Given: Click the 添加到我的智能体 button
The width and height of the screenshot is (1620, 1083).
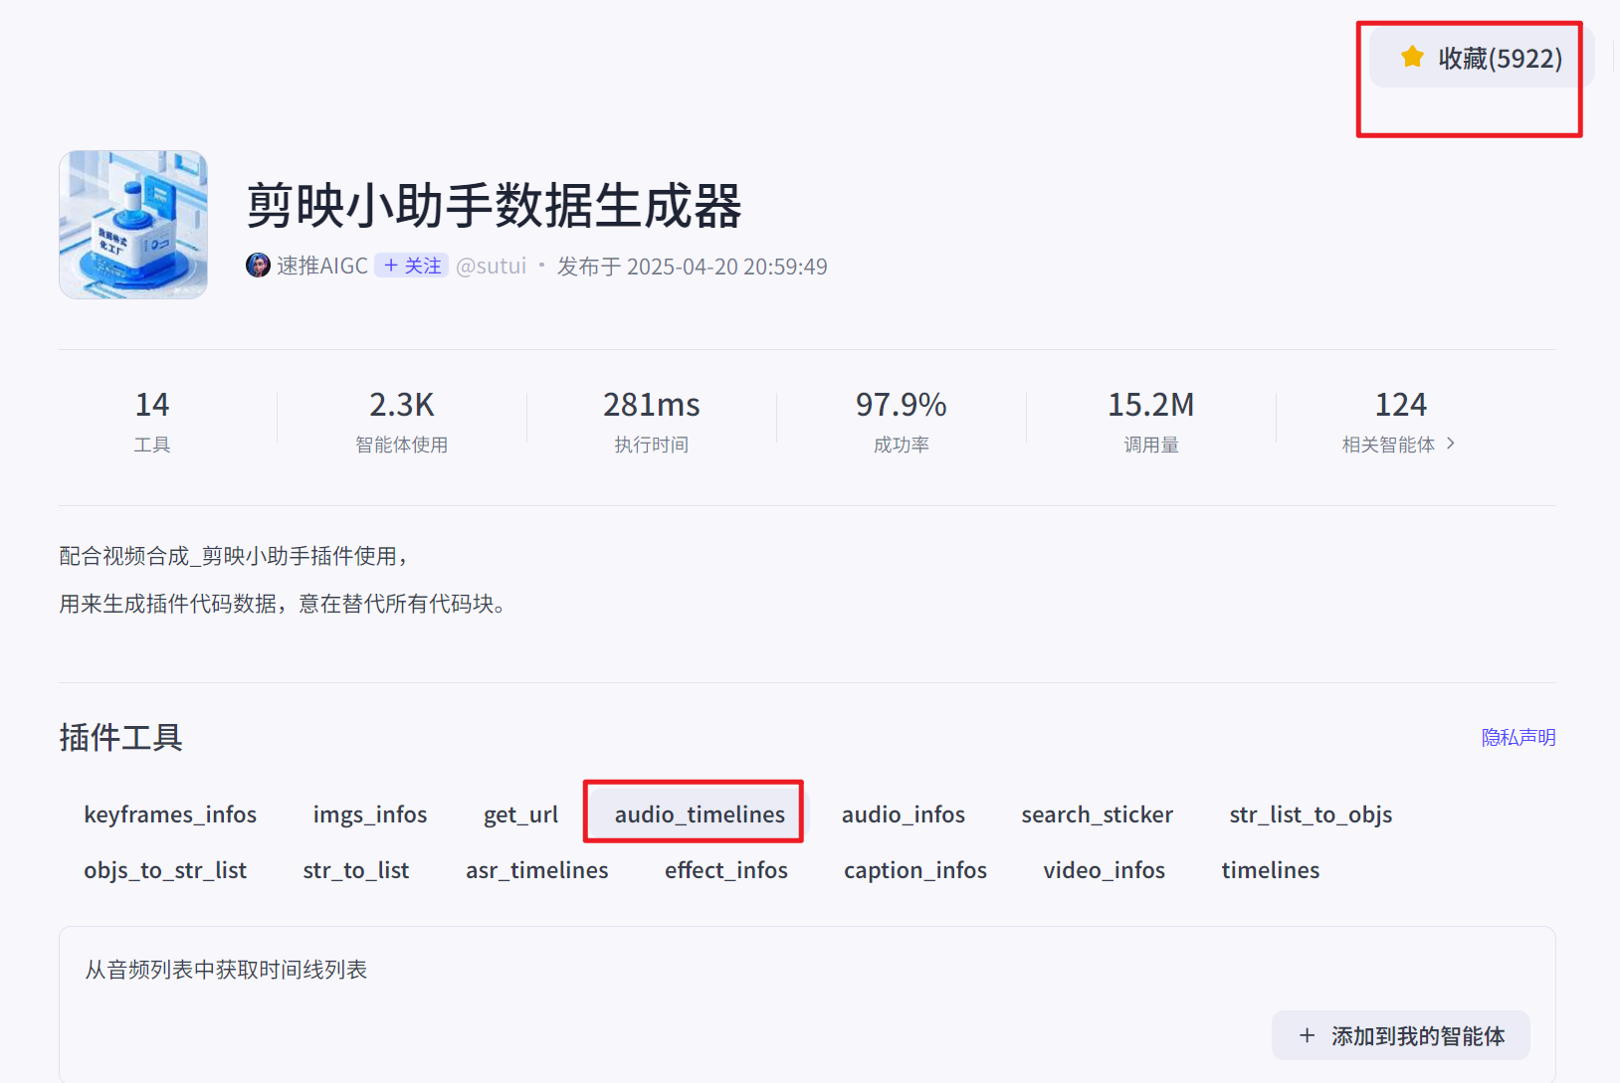Looking at the screenshot, I should (x=1401, y=1036).
